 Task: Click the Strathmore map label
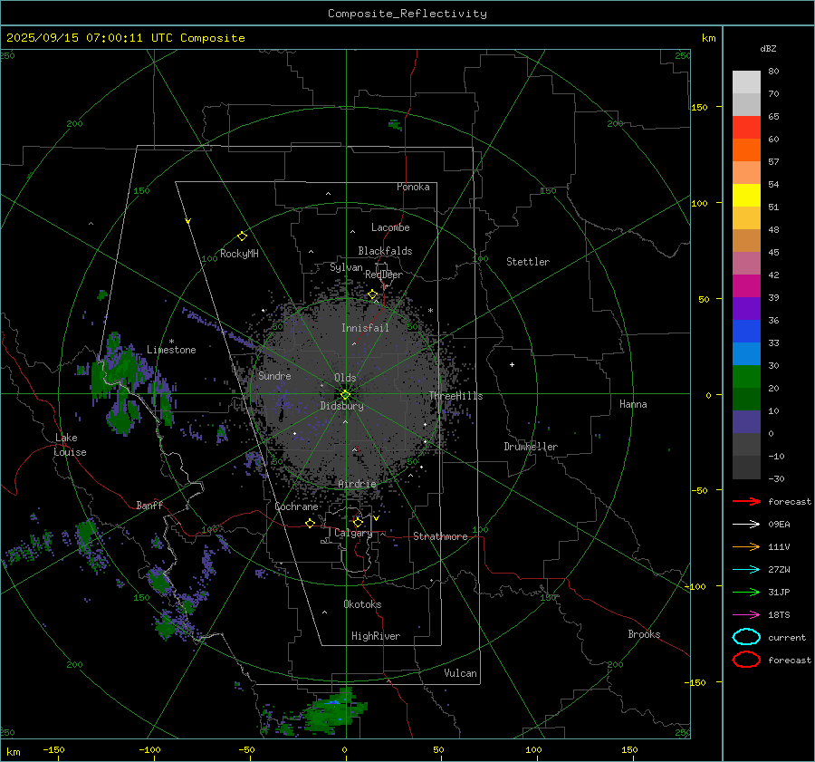click(x=440, y=536)
